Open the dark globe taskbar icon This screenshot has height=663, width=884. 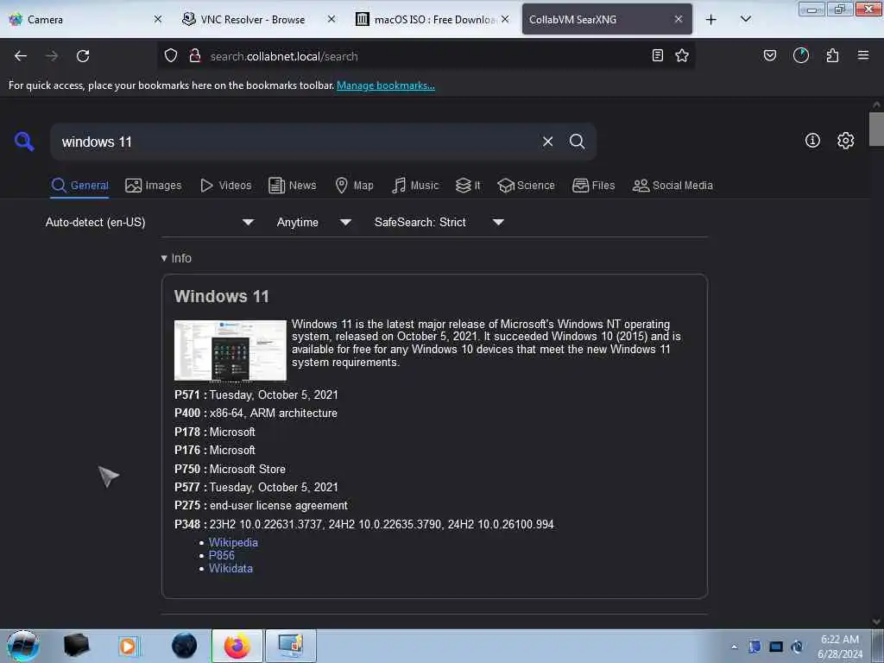185,646
